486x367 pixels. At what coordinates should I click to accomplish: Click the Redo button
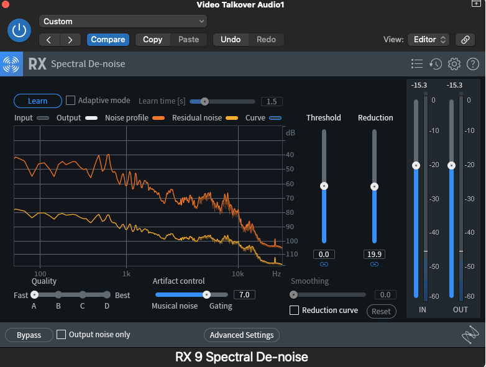[x=266, y=40]
